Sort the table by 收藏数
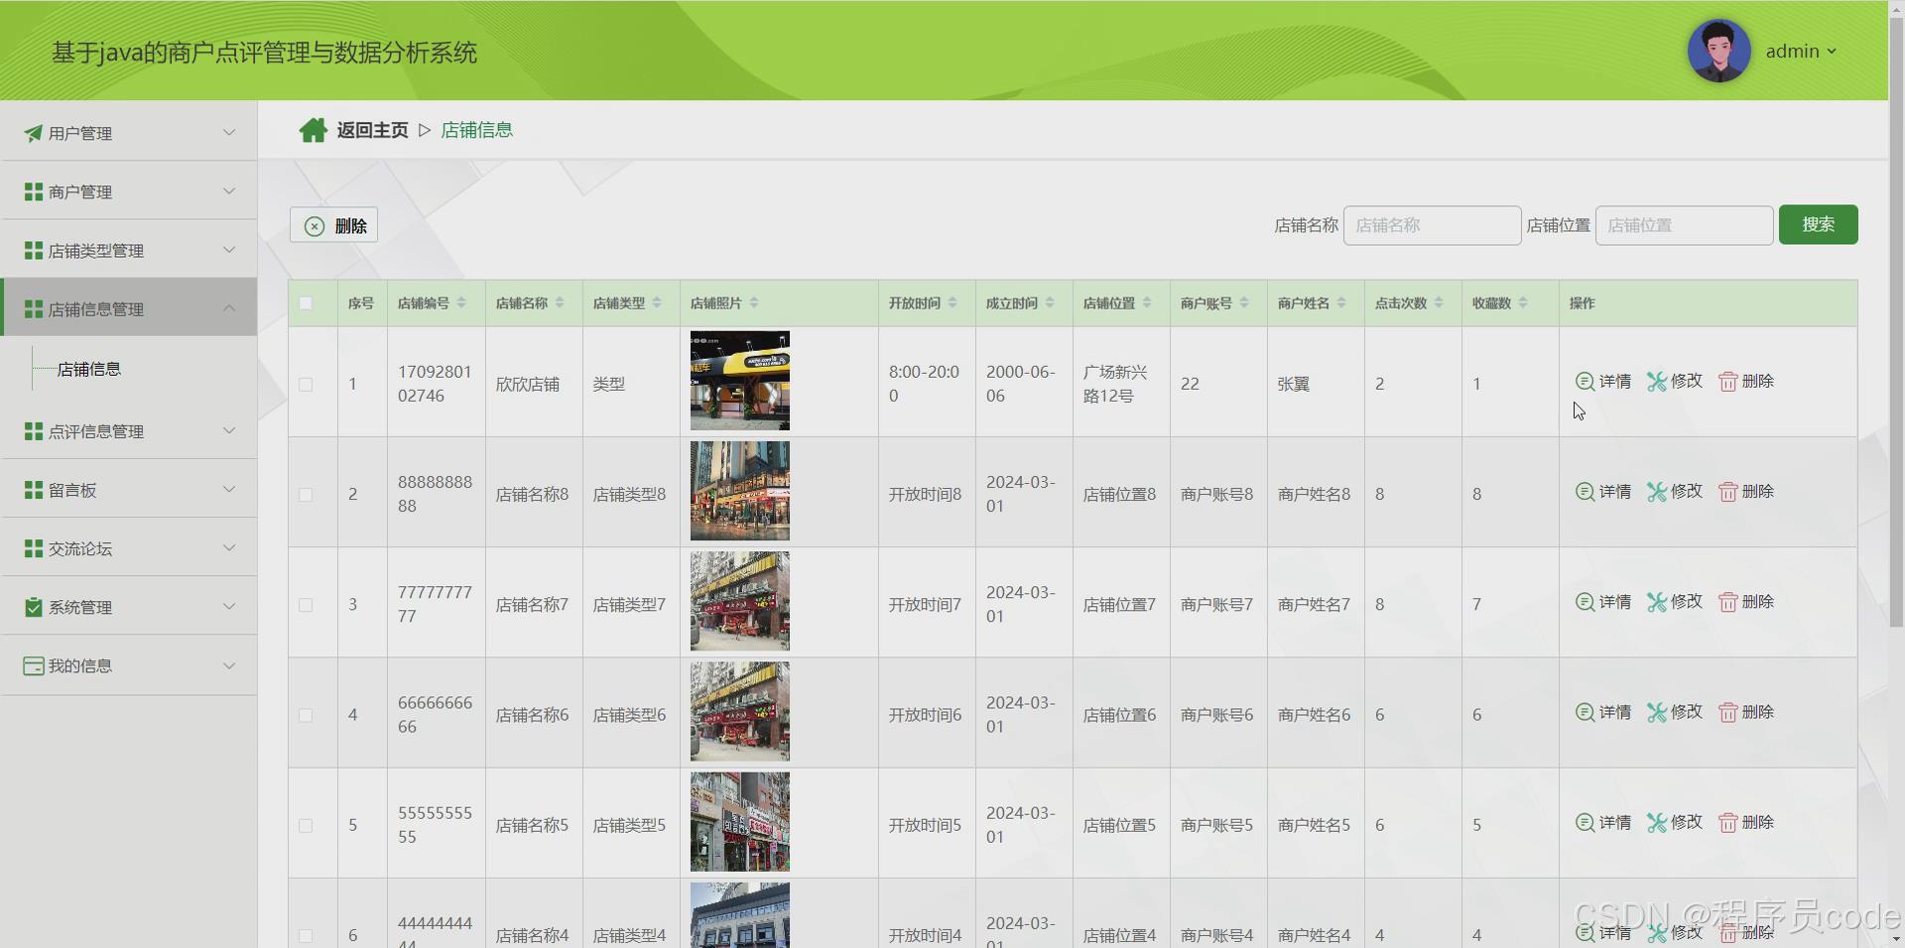This screenshot has height=948, width=1905. (x=1523, y=303)
